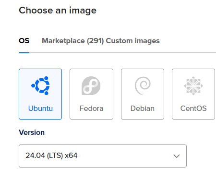Pick the Debian swirl logo
The image size is (216, 180).
[143, 85]
